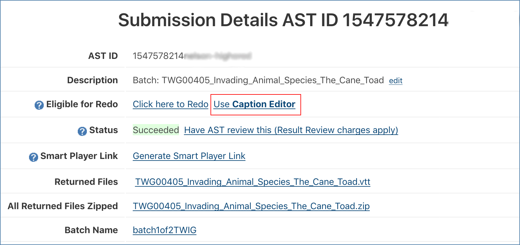
Task: Click the Succeeded status badge
Action: coord(156,130)
